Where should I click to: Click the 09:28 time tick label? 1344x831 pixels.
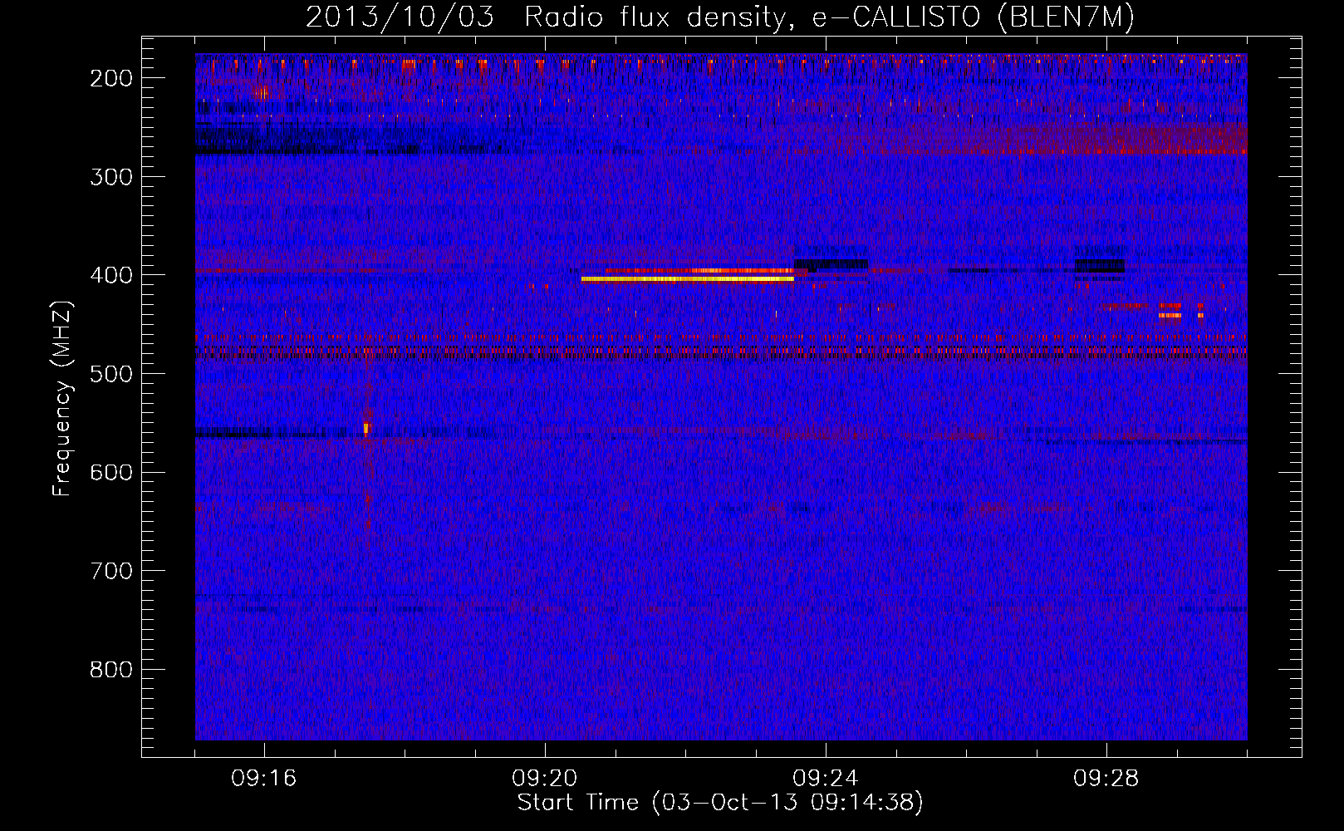1106,779
